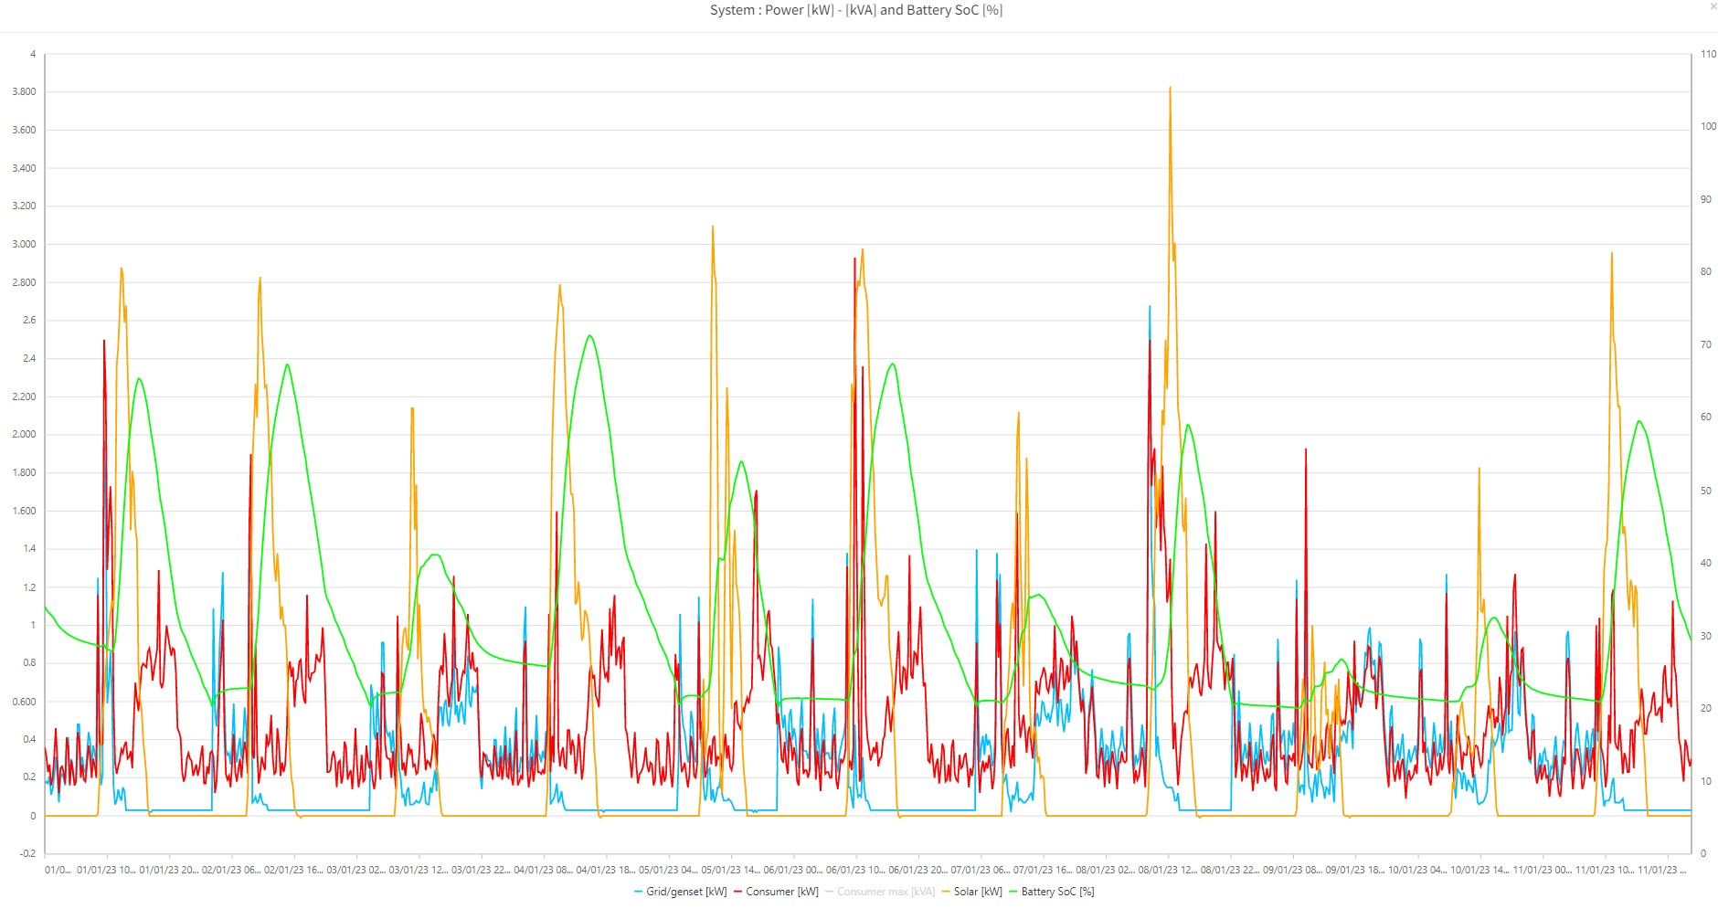Click the battery SoC axis label "50"
The width and height of the screenshot is (1718, 909).
tap(1705, 491)
